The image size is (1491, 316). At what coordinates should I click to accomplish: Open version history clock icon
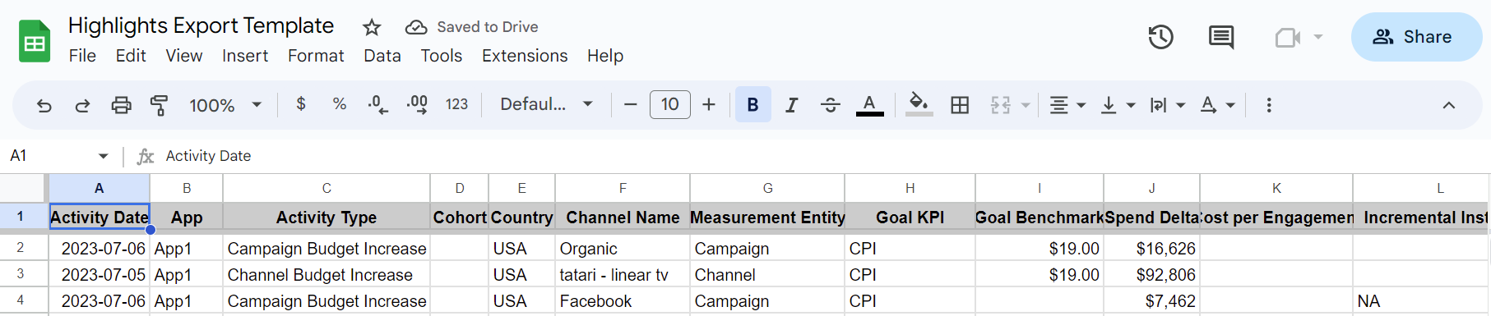pyautogui.click(x=1160, y=37)
